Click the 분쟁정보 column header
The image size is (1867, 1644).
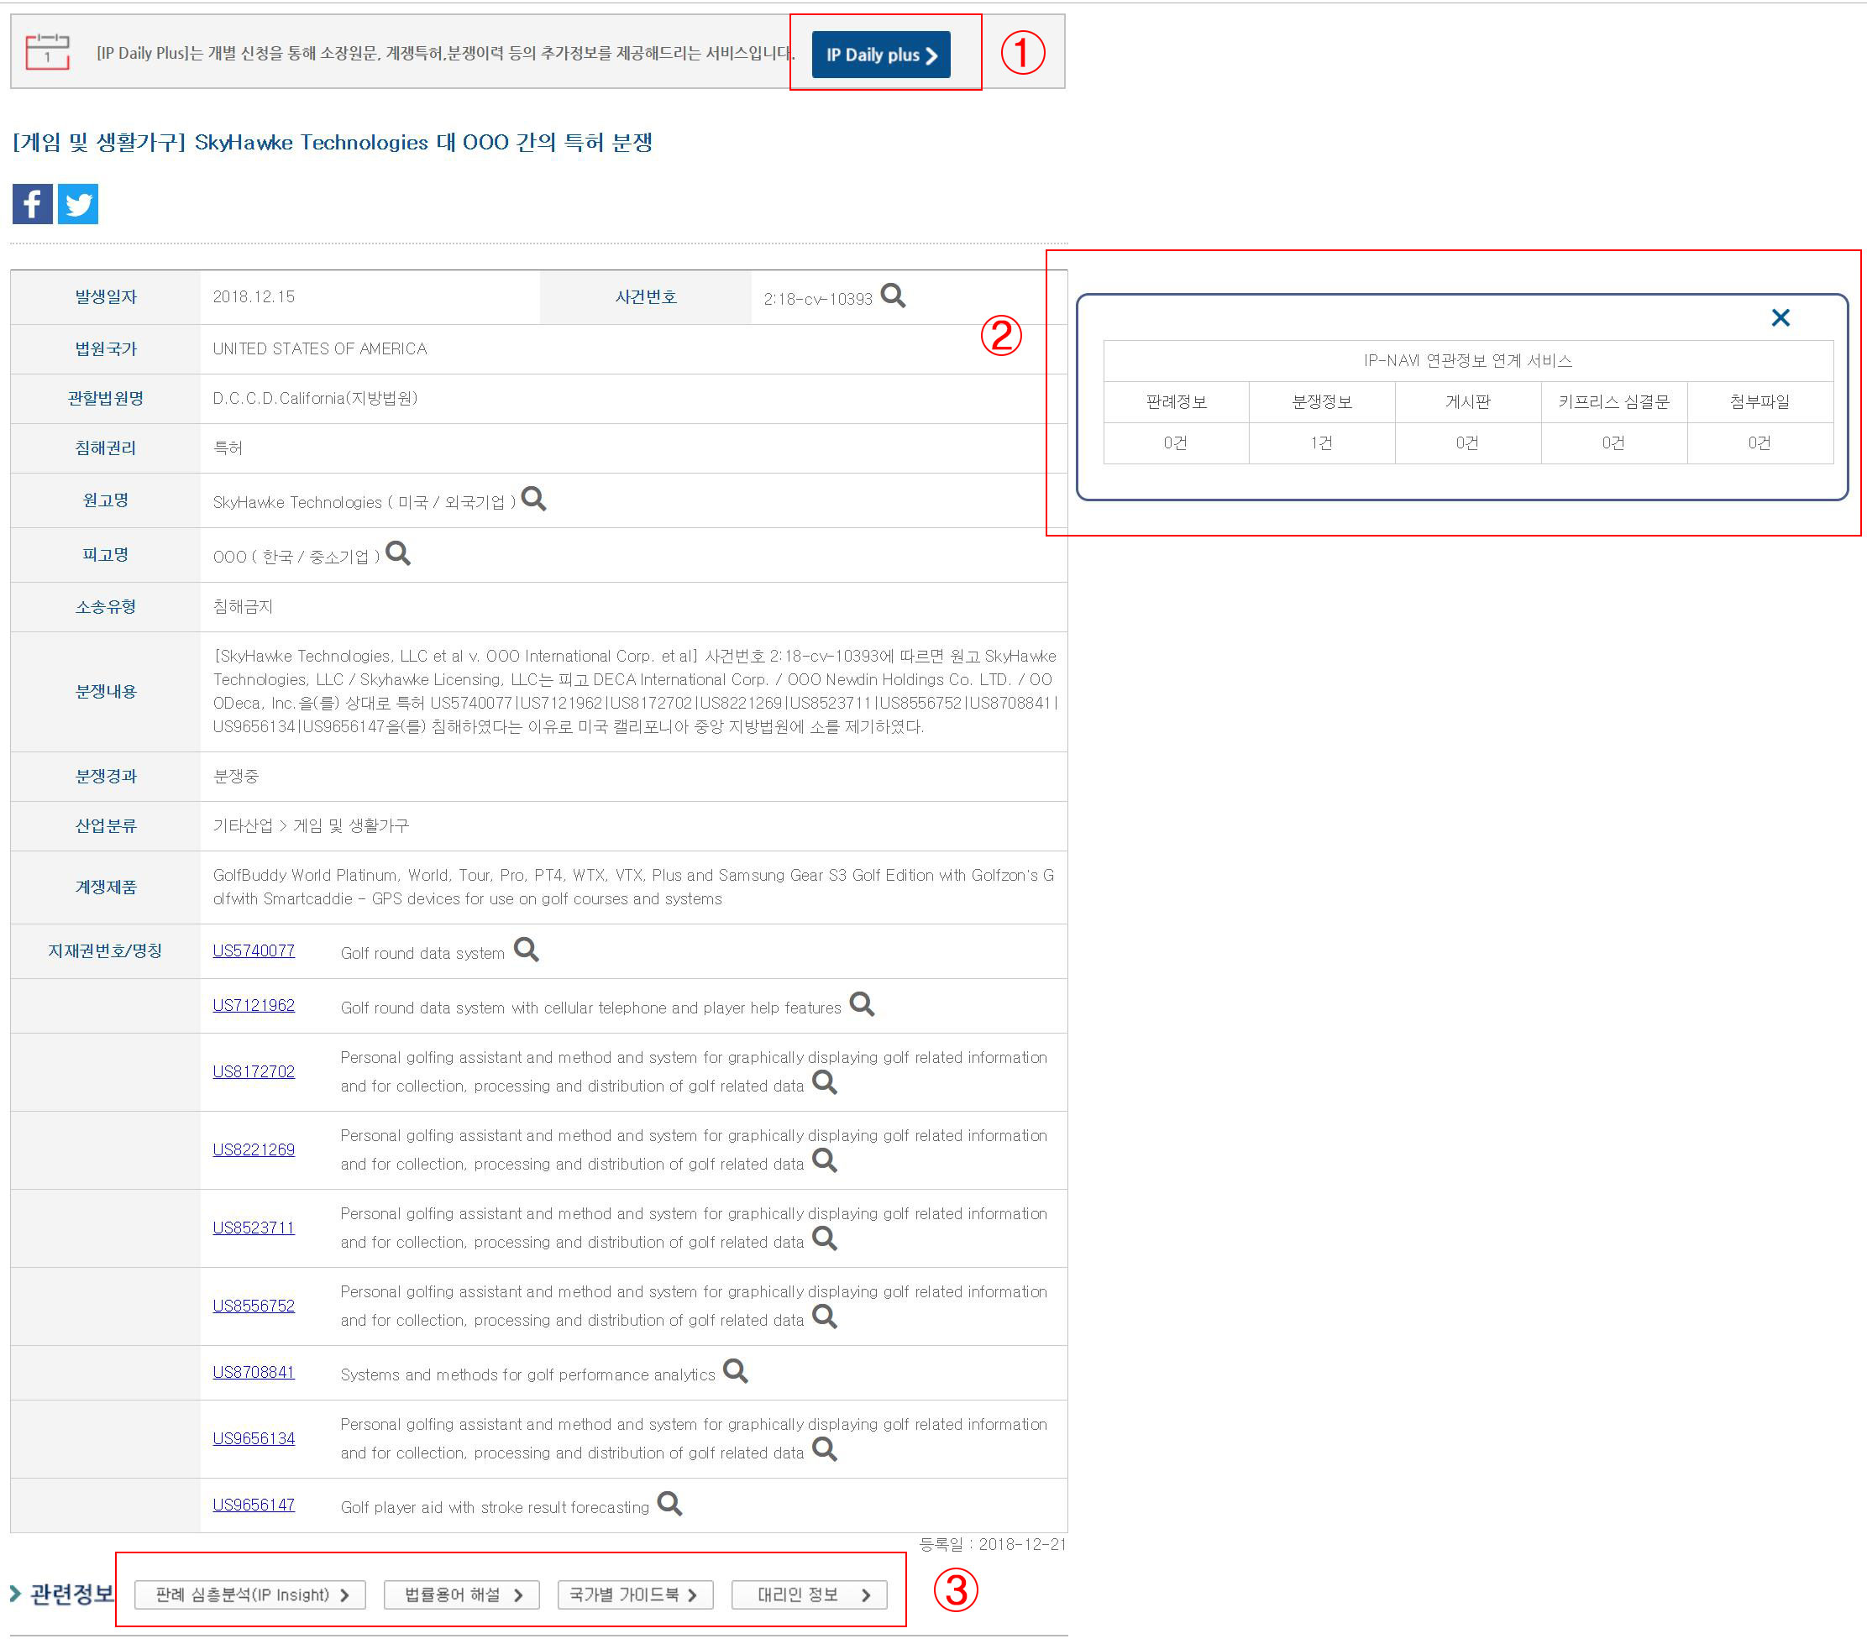click(x=1322, y=402)
